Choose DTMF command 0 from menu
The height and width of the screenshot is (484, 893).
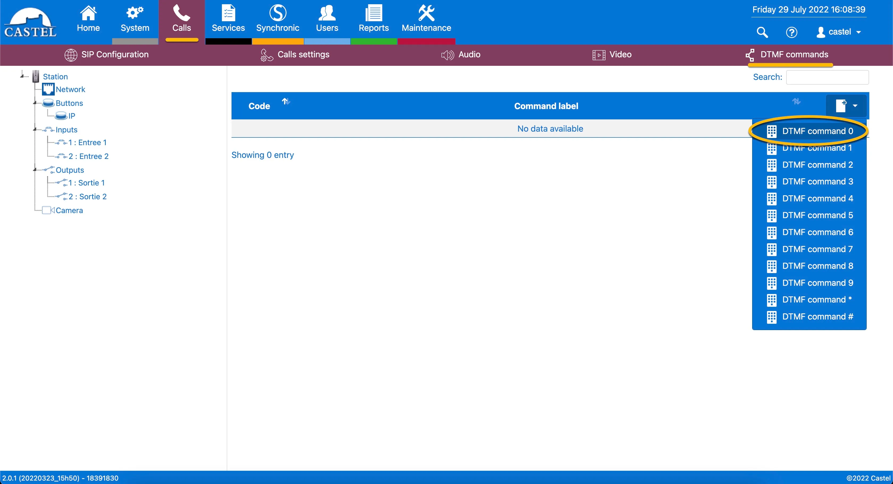(x=809, y=131)
